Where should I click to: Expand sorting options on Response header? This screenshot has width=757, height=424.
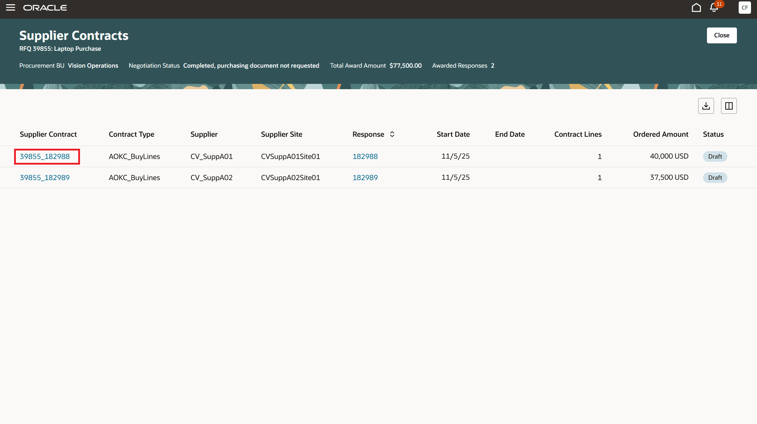(392, 134)
